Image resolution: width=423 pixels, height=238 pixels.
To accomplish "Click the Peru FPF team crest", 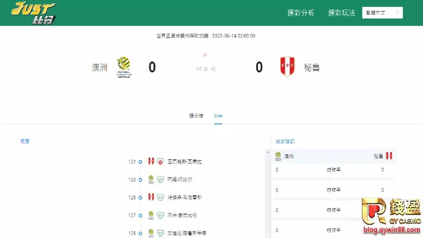I will [287, 67].
